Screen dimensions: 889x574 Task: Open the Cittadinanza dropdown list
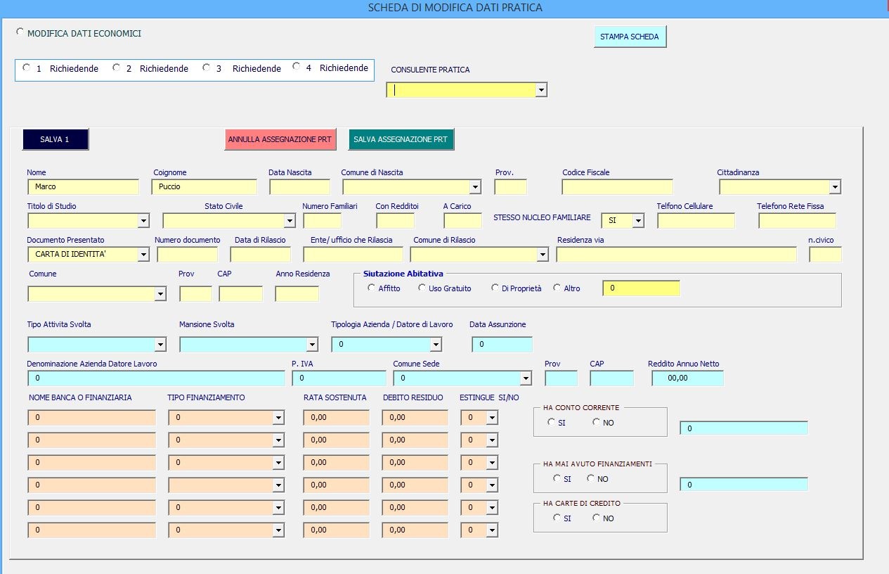tap(835, 187)
